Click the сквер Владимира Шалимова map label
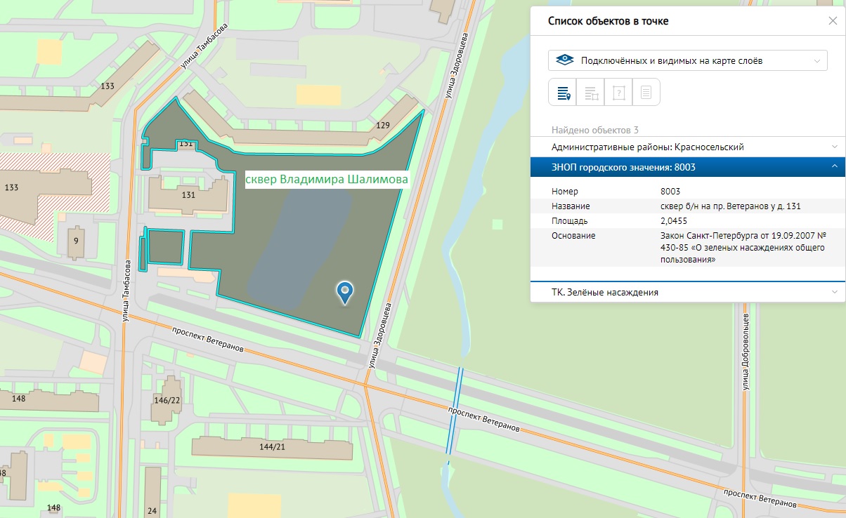846x518 pixels. click(327, 180)
